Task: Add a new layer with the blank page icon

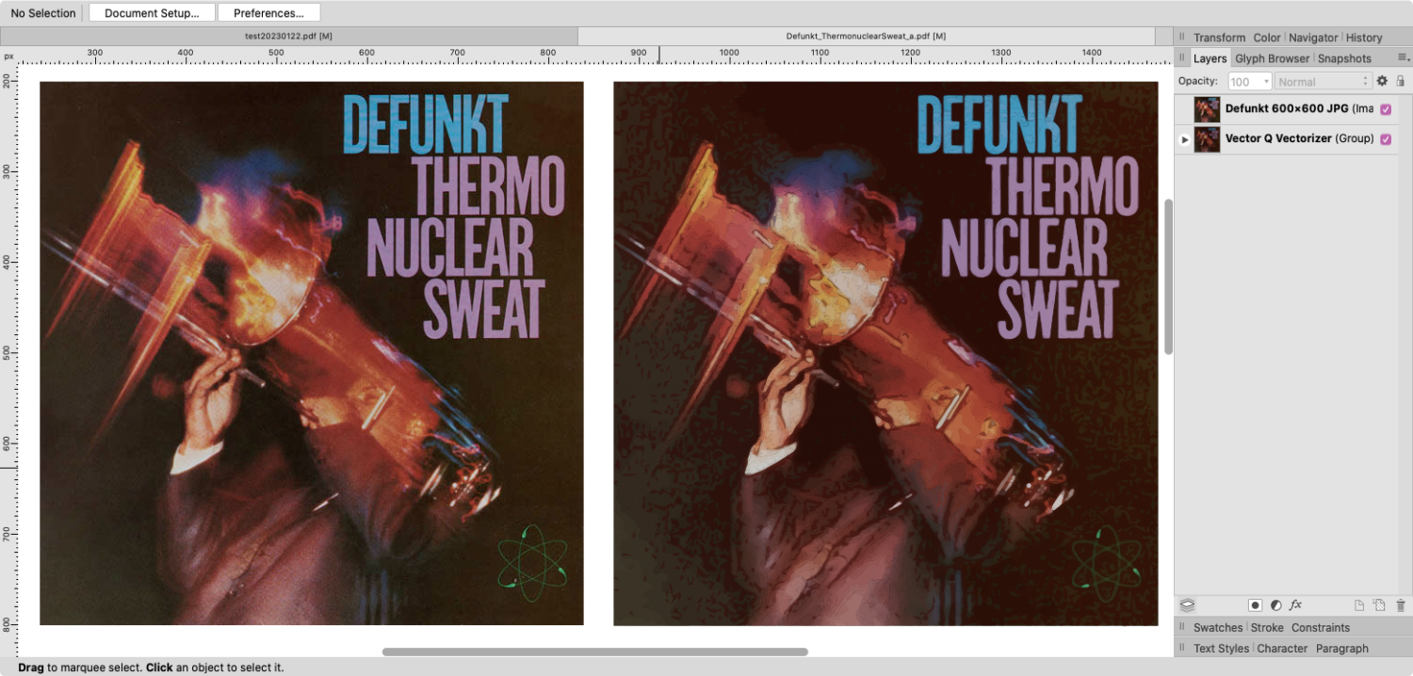Action: point(1359,605)
